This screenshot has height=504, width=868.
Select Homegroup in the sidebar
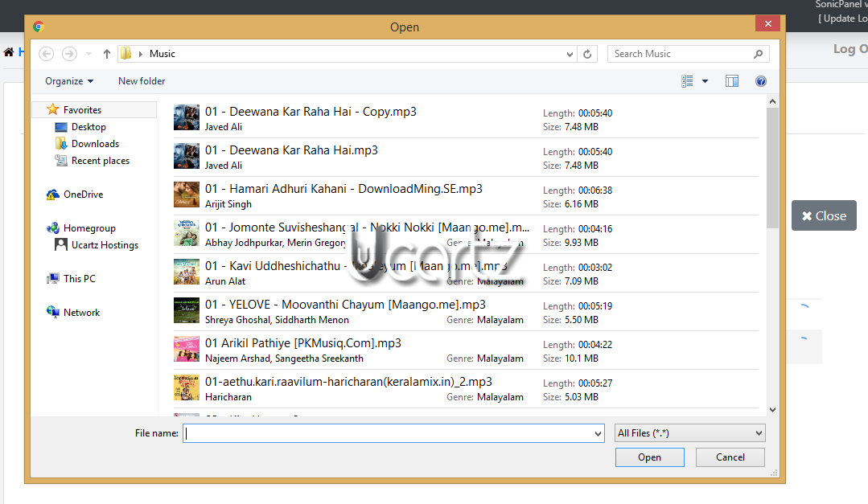tap(89, 228)
